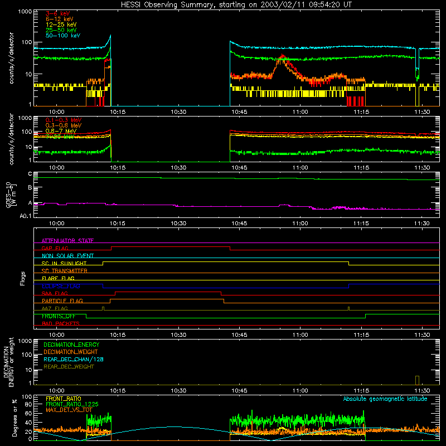Click the A0.1 tick on GOES axis
This screenshot has height=446, width=446.
point(26,216)
